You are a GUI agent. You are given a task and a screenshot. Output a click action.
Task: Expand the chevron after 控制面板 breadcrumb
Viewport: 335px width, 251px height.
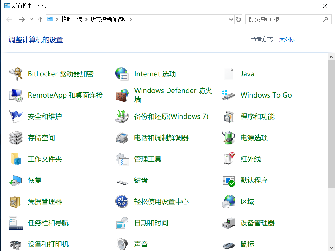86,20
